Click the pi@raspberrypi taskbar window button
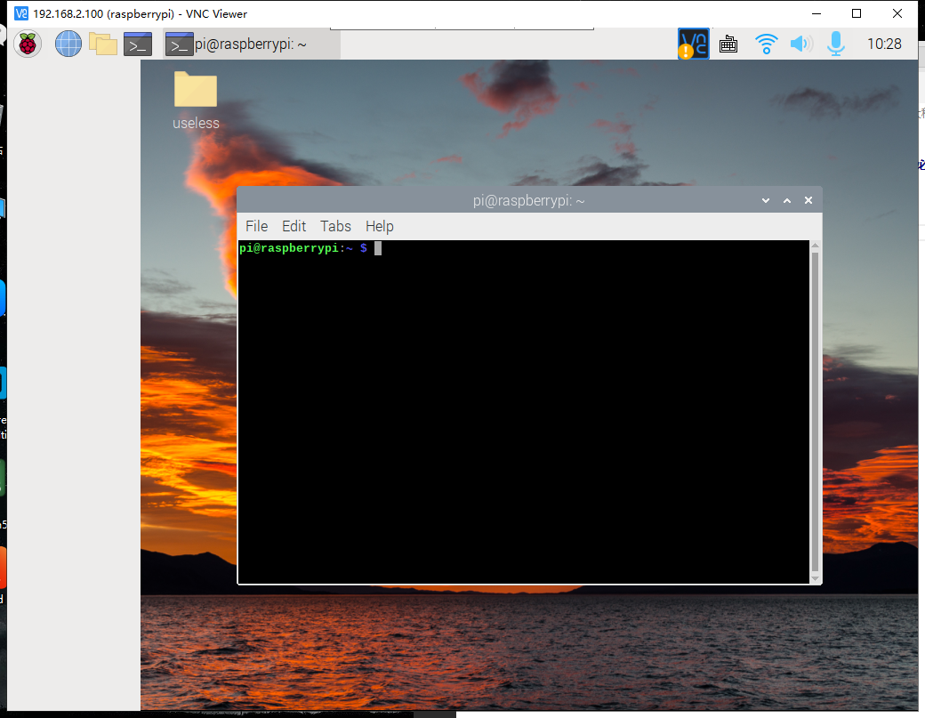This screenshot has height=718, width=925. pyautogui.click(x=249, y=44)
